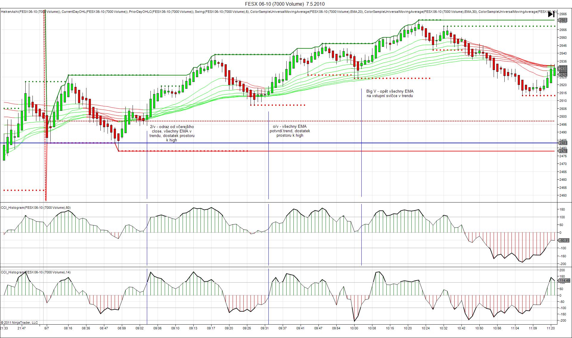This screenshot has width=572, height=338.
Task: Click the 5/7 session break time label
Action: [47, 328]
